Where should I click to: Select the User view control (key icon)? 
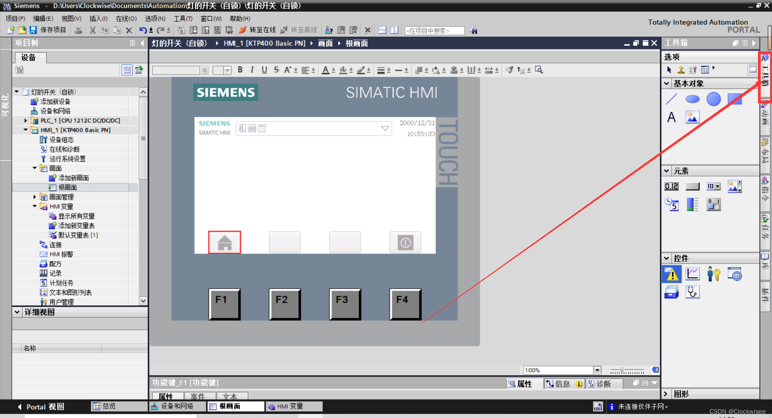[714, 274]
